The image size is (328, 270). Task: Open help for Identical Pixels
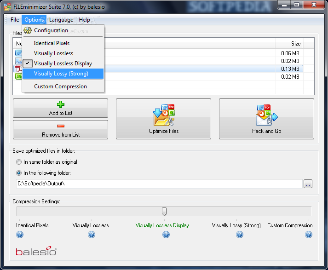tap(20, 235)
